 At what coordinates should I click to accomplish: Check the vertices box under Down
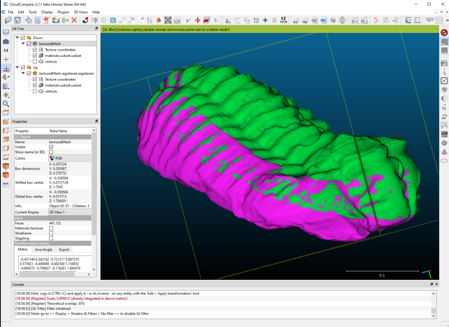click(35, 62)
